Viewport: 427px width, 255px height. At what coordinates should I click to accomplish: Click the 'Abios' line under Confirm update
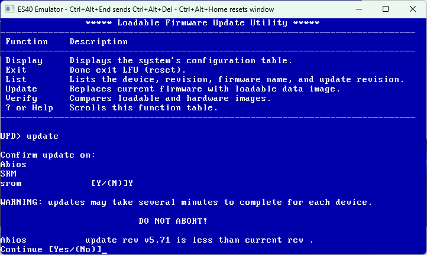14,165
